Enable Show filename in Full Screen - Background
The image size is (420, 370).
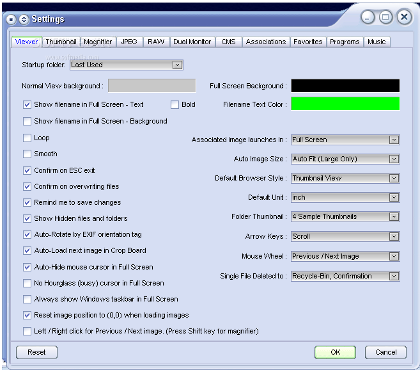click(x=27, y=121)
